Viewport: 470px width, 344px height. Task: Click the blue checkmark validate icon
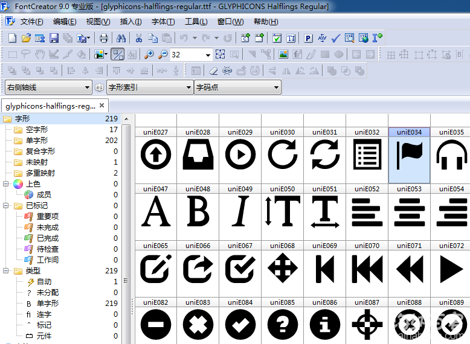click(x=336, y=38)
